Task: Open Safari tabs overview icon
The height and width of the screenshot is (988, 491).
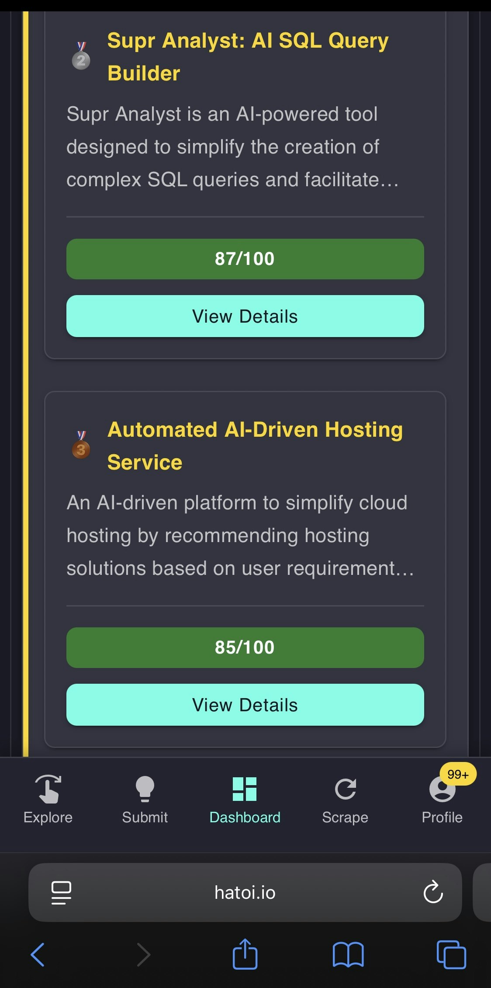Action: click(451, 954)
